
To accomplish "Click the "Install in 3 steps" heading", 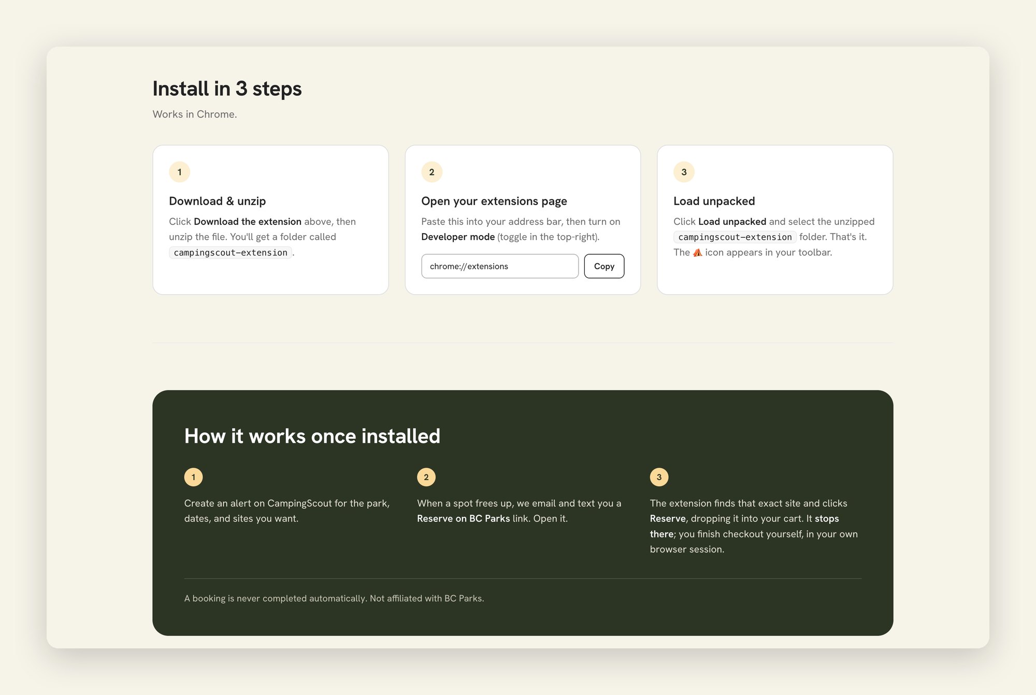I will [x=227, y=89].
